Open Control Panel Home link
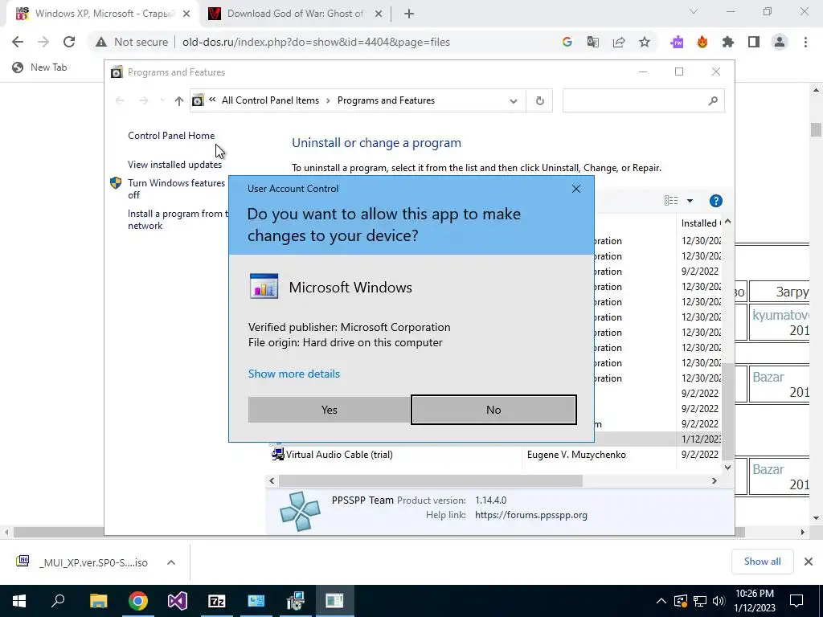This screenshot has height=617, width=823. pos(171,135)
